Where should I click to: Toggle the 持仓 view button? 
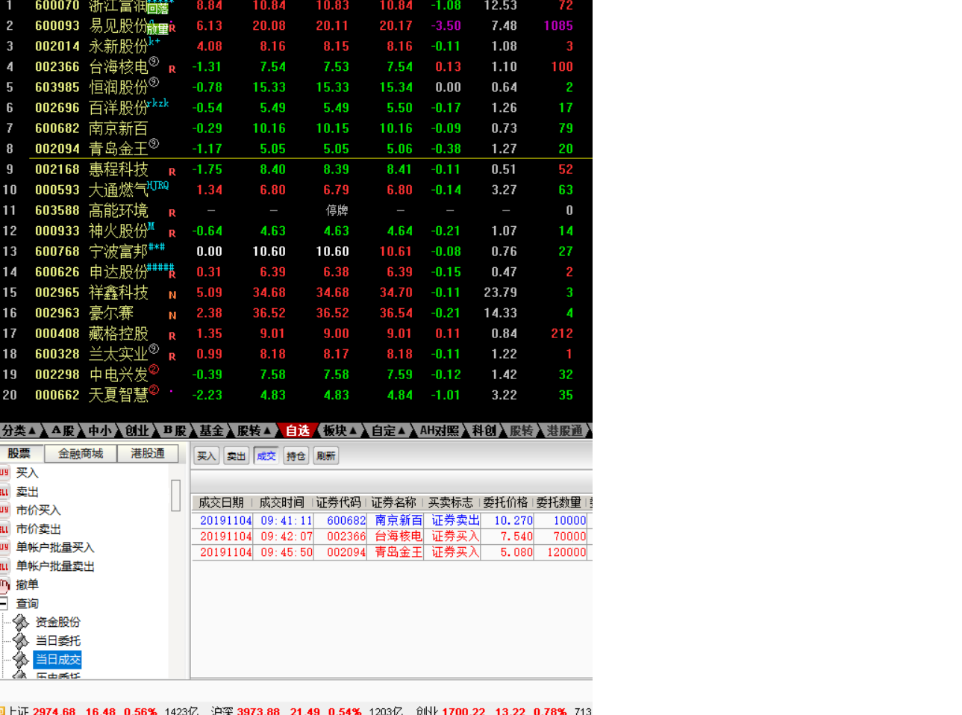point(296,456)
